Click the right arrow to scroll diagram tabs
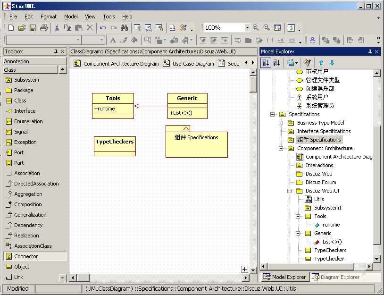This screenshot has height=295, width=384. pos(252,62)
